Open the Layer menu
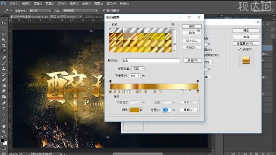The width and height of the screenshot is (276, 155). (x=50, y=3)
